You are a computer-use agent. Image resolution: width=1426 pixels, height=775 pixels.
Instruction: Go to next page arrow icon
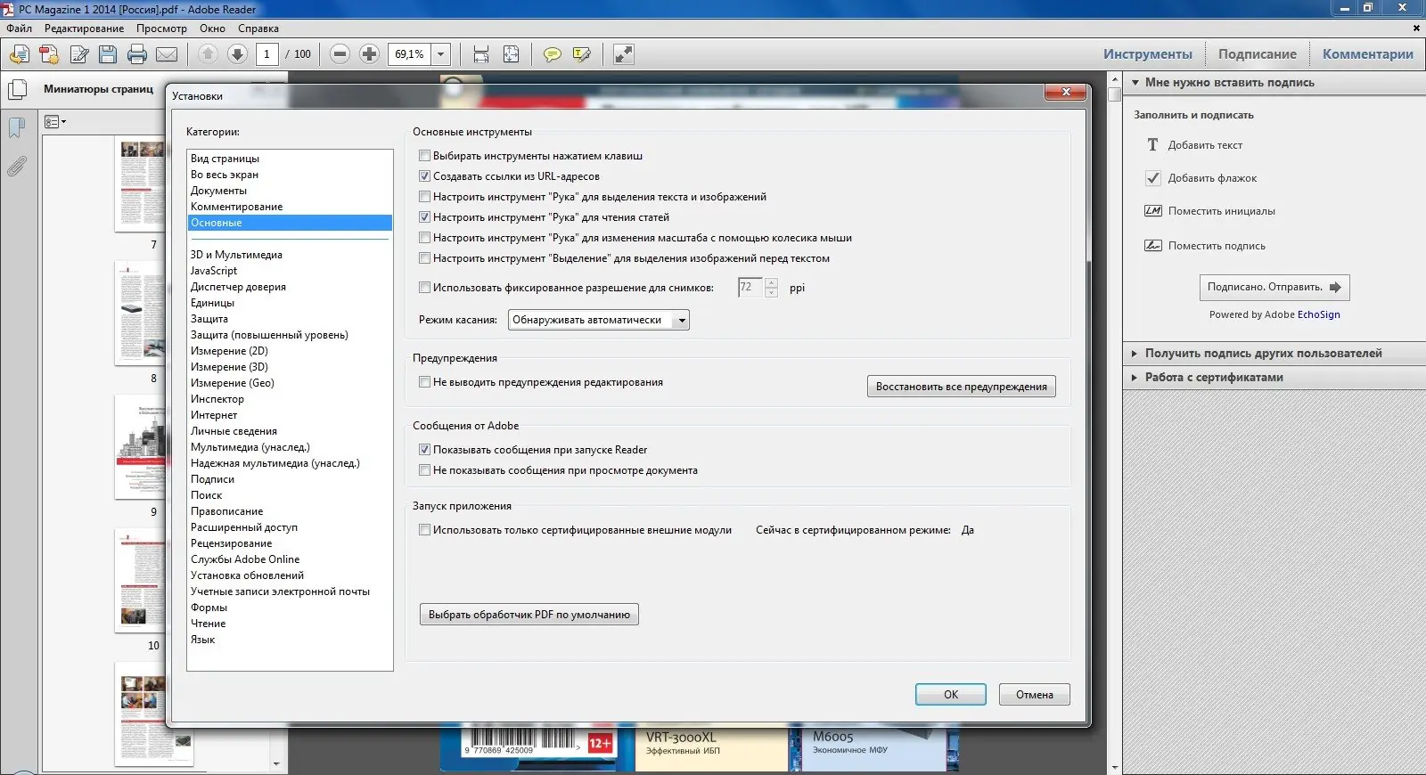[237, 54]
